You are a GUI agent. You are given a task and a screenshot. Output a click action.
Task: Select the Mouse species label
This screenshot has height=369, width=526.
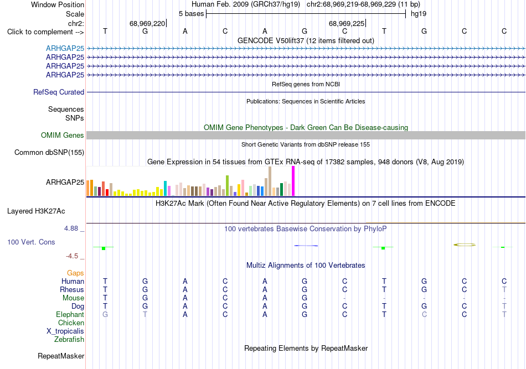click(74, 298)
